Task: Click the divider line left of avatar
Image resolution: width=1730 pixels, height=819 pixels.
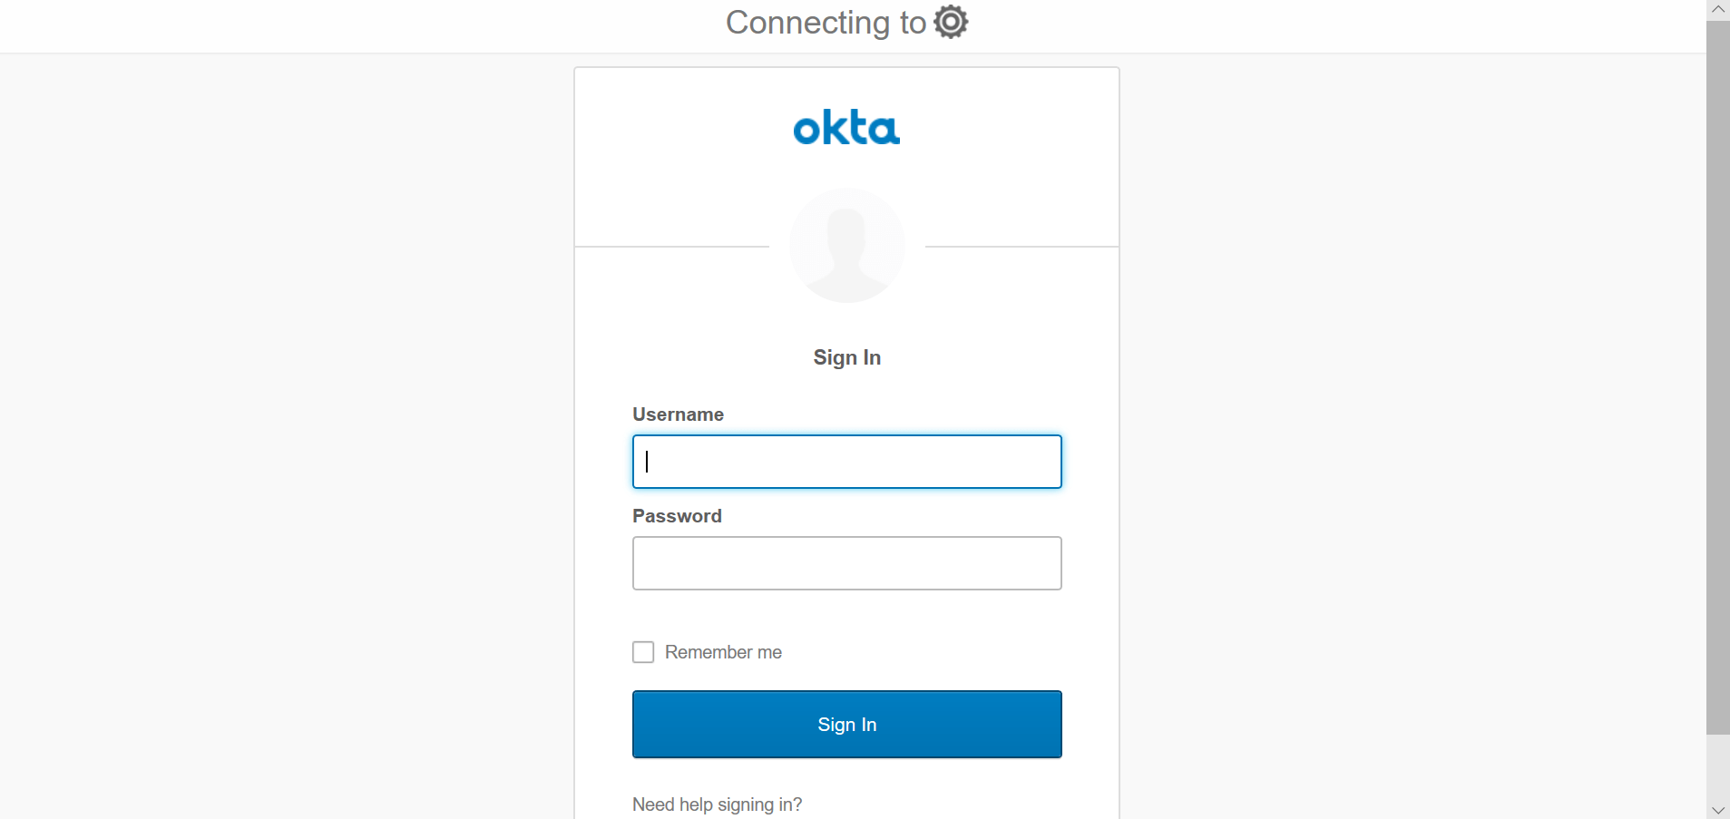Action: tap(671, 246)
